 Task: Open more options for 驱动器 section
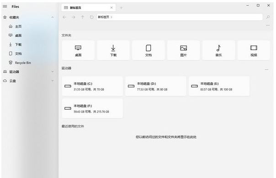click(x=266, y=70)
